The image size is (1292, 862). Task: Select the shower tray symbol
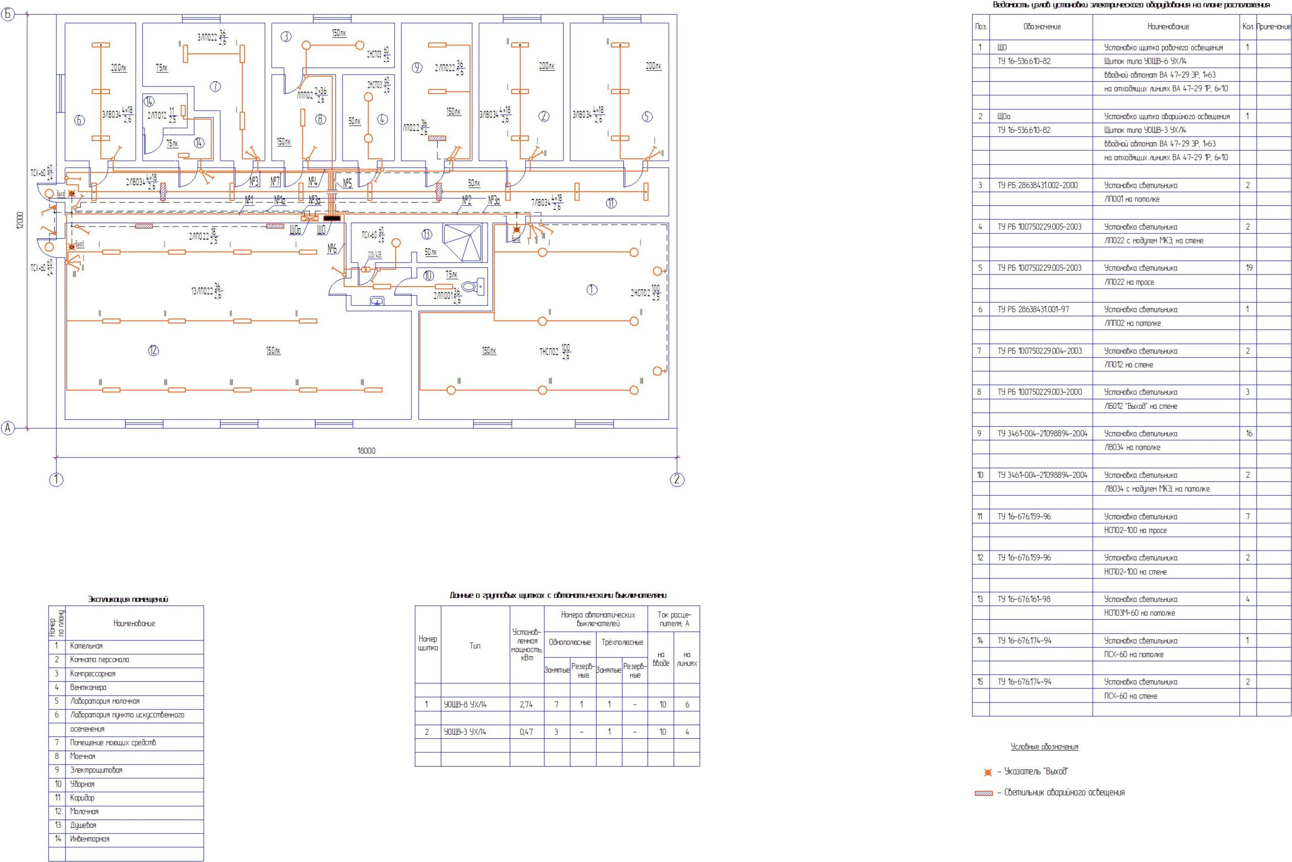click(462, 242)
